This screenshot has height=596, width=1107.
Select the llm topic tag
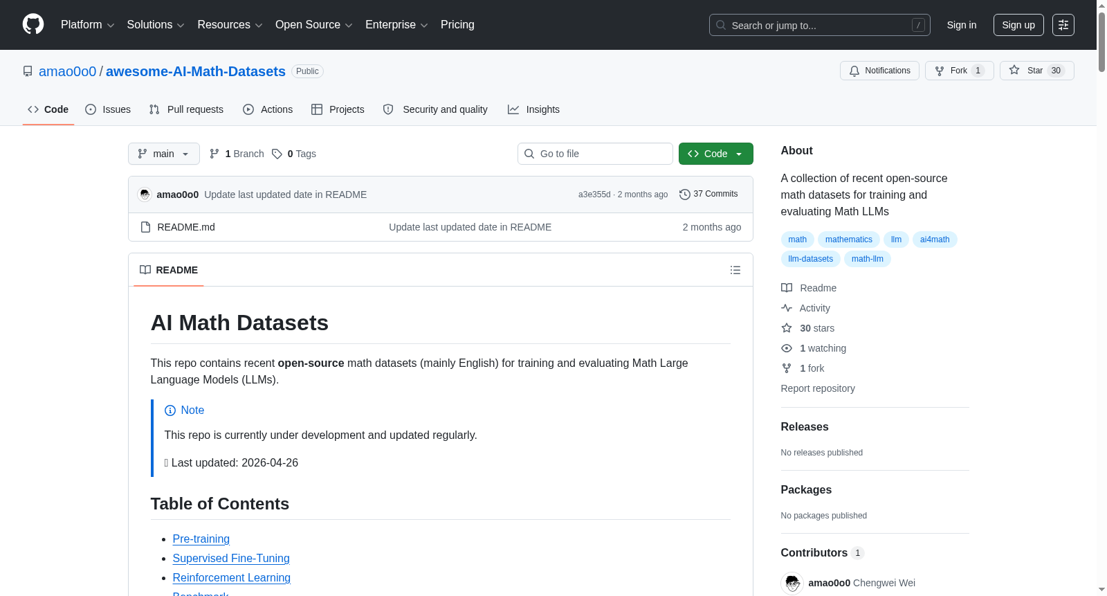coord(897,240)
